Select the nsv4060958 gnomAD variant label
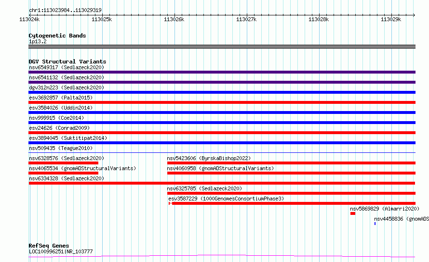Image resolution: width=429 pixels, height=262 pixels. [x=220, y=168]
